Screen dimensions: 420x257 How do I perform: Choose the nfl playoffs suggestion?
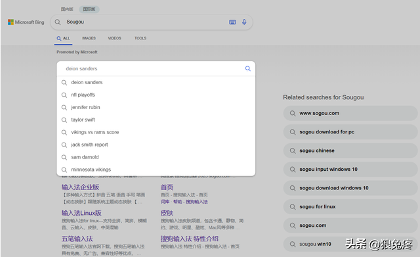[x=156, y=95]
